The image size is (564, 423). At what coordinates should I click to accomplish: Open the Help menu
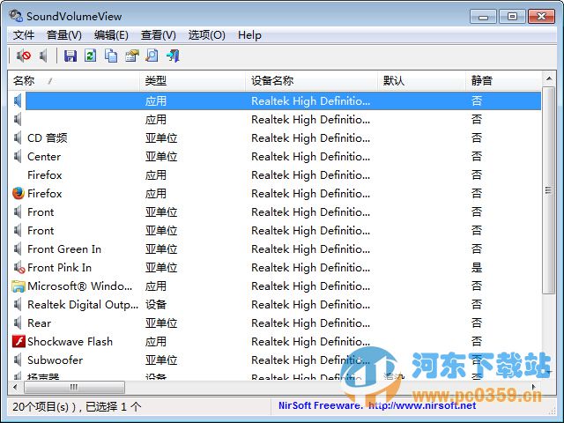coord(249,35)
